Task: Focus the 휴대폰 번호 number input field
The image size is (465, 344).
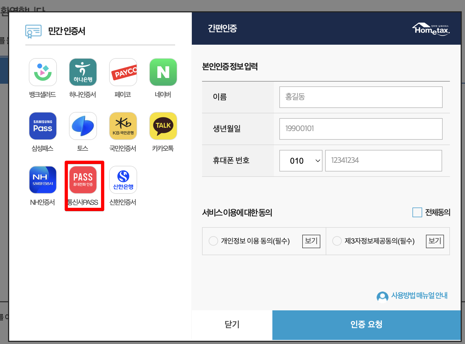Action: 384,161
